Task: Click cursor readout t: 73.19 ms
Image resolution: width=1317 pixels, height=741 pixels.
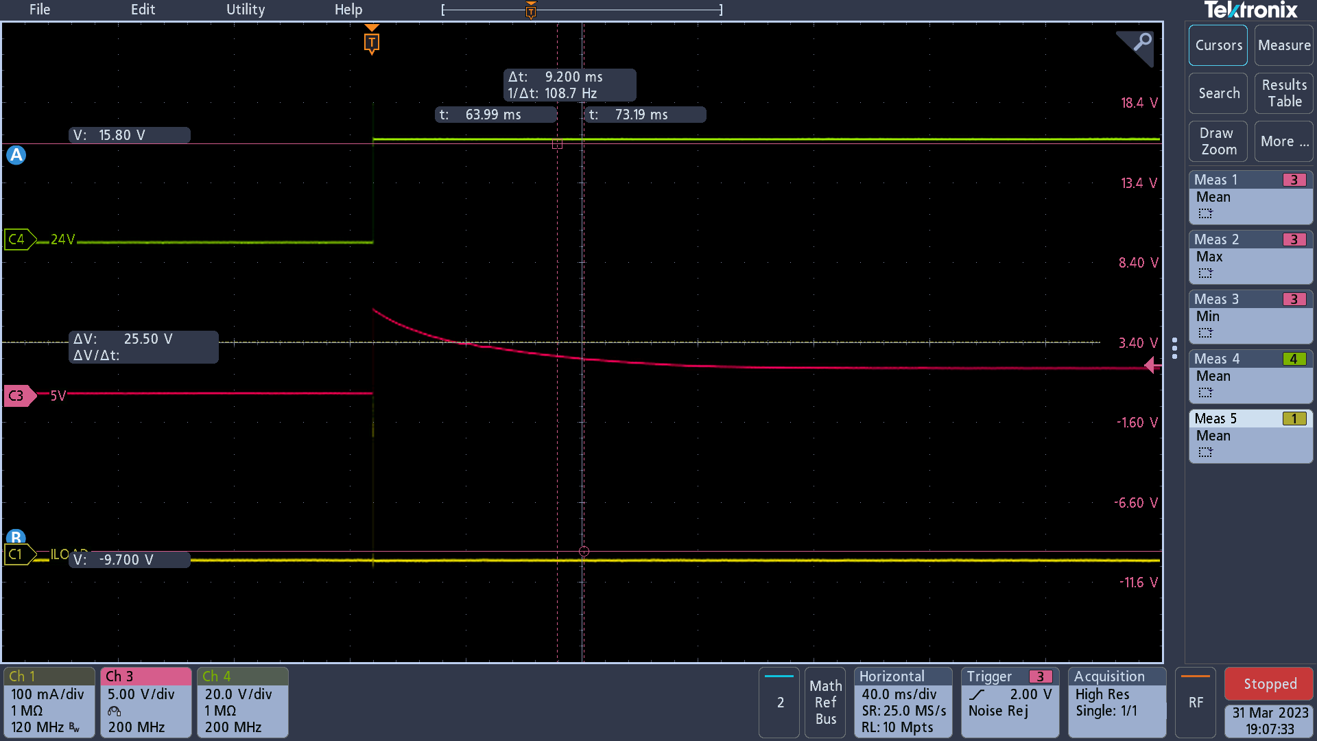Action: point(645,115)
